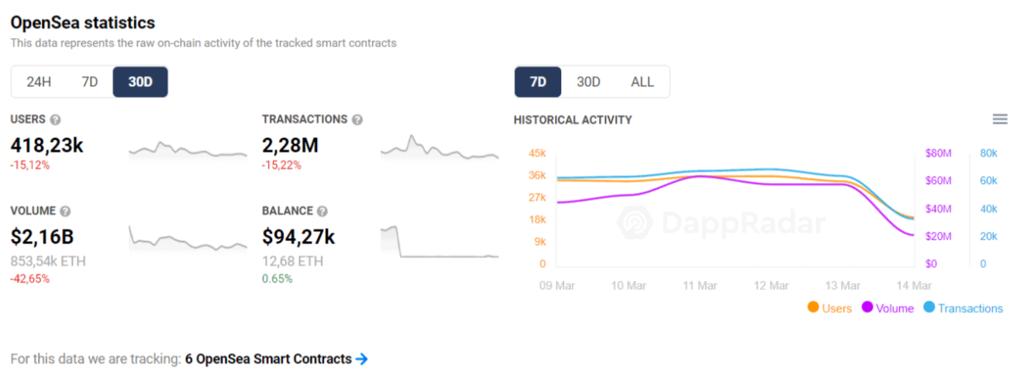Switch statistics to the 7D period
Screen dimensions: 1023x376
pos(90,81)
